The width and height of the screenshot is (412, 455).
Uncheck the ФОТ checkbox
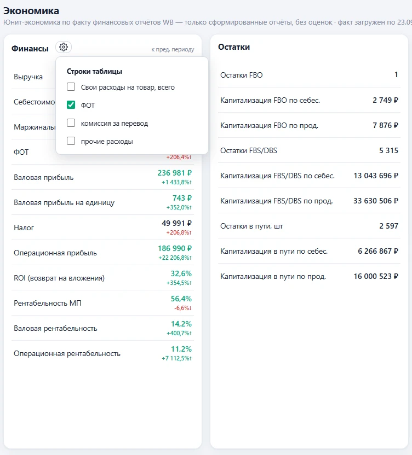[x=71, y=105]
